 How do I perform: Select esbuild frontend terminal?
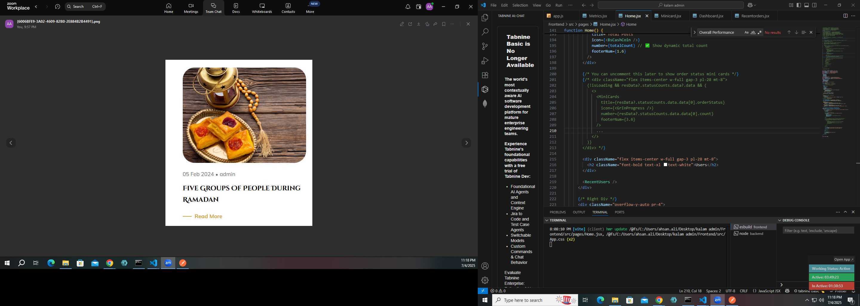753,227
